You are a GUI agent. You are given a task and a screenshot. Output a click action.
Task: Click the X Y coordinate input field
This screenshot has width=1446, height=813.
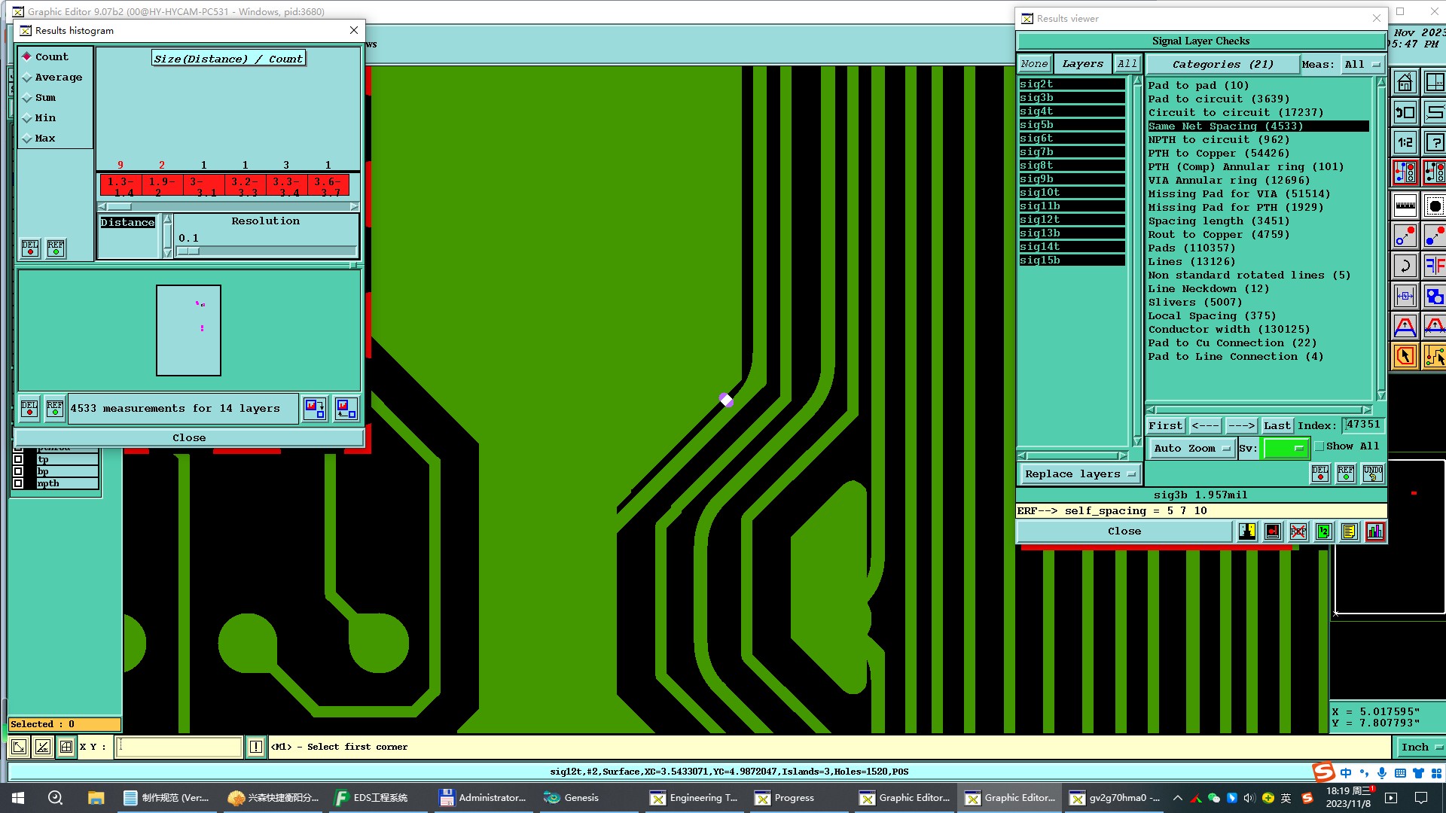(178, 747)
